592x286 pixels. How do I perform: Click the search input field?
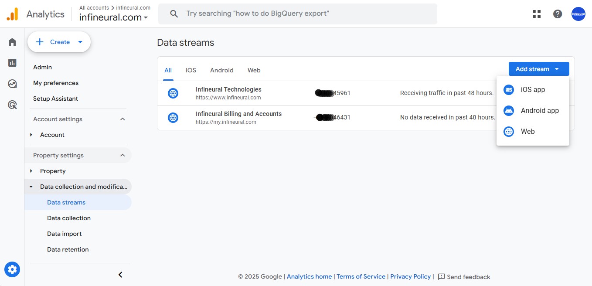coord(298,14)
